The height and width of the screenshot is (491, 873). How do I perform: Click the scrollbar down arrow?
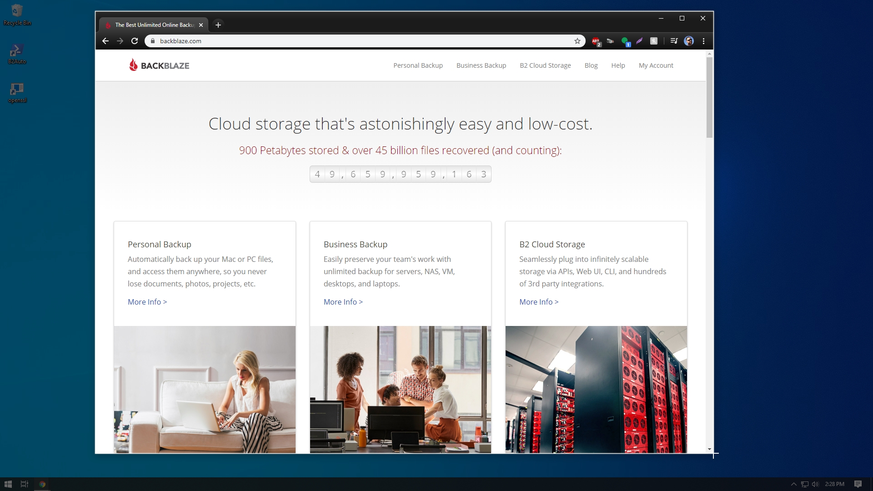[x=709, y=449]
